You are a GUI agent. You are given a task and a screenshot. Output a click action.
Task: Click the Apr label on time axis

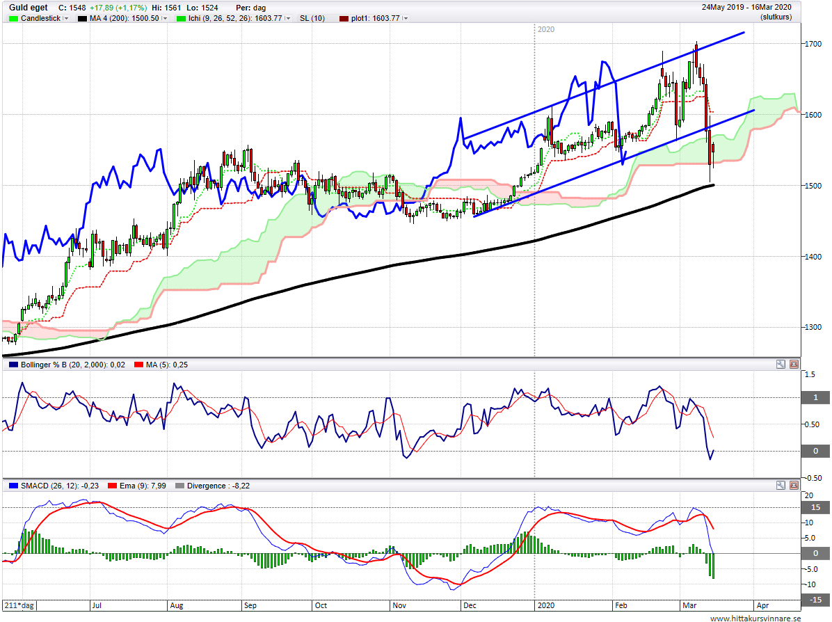pos(762,605)
